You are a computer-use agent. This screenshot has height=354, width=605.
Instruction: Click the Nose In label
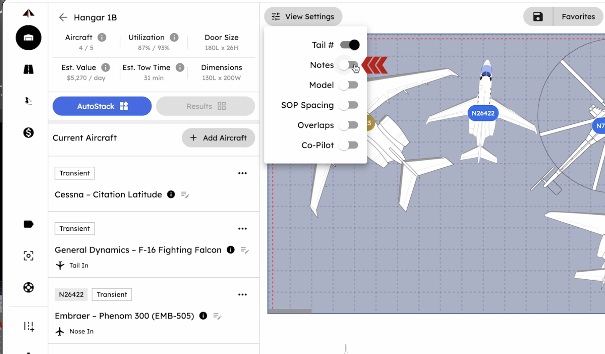click(x=81, y=331)
